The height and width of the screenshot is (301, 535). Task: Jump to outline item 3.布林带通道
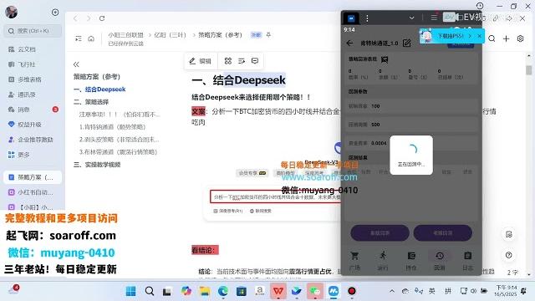[x=119, y=152]
